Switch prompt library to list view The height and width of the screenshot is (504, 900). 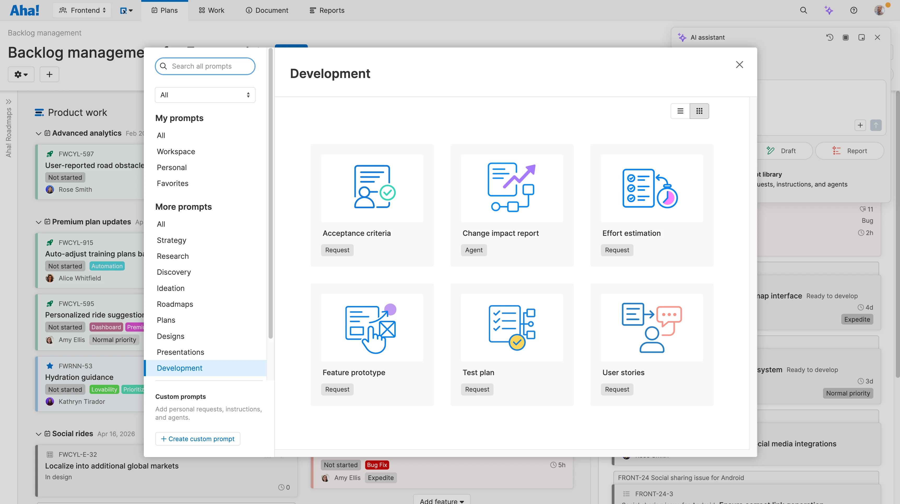[680, 111]
